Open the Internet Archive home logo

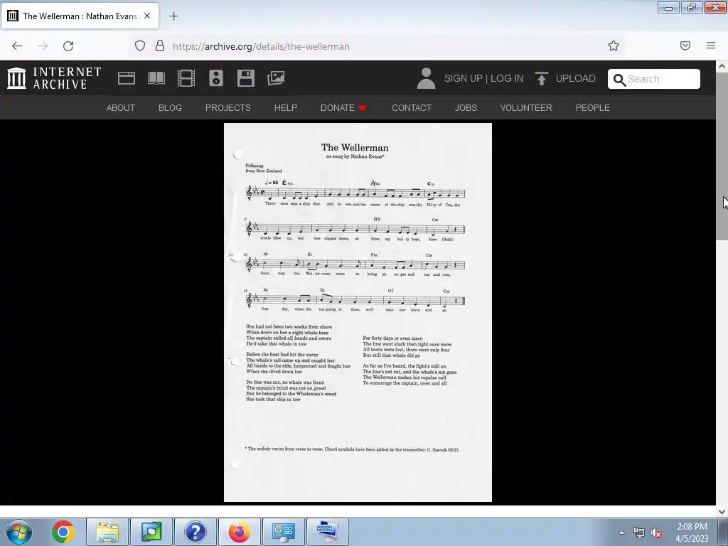[54, 78]
